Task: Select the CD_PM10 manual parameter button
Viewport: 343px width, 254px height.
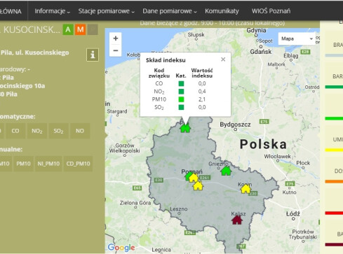Action: (78, 164)
